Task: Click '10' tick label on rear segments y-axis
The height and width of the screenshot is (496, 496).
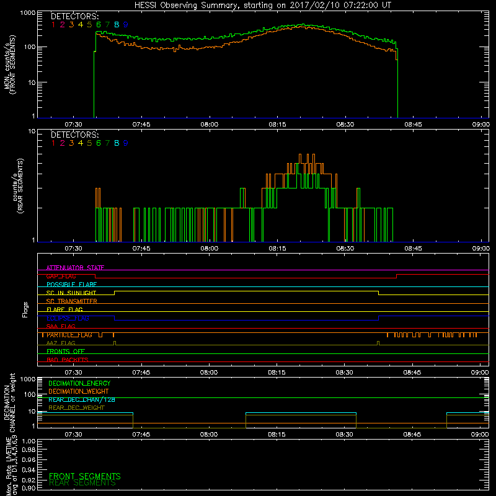Action: 32,131
